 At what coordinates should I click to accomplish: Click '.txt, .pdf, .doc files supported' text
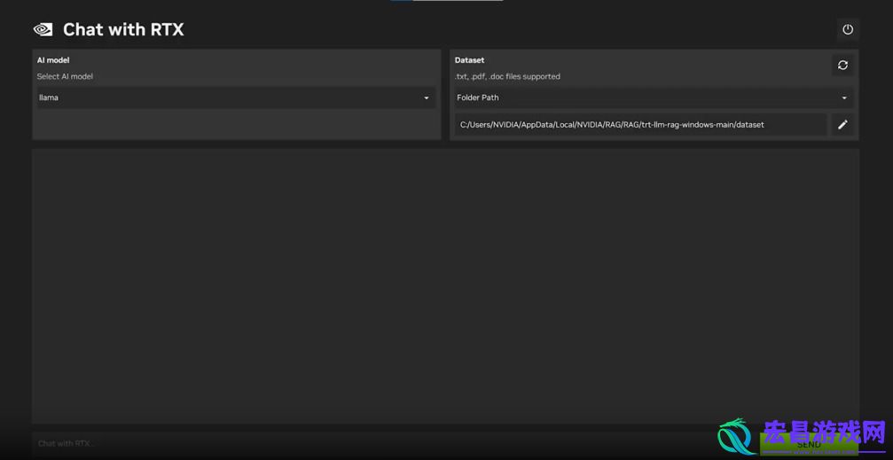point(507,76)
